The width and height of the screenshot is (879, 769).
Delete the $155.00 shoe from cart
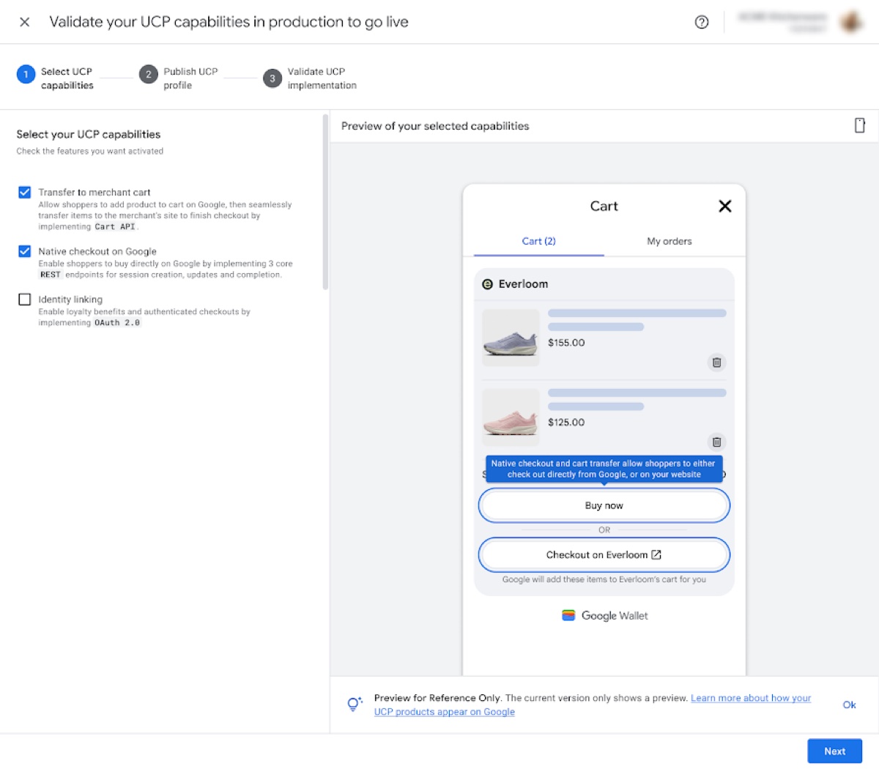click(x=716, y=363)
